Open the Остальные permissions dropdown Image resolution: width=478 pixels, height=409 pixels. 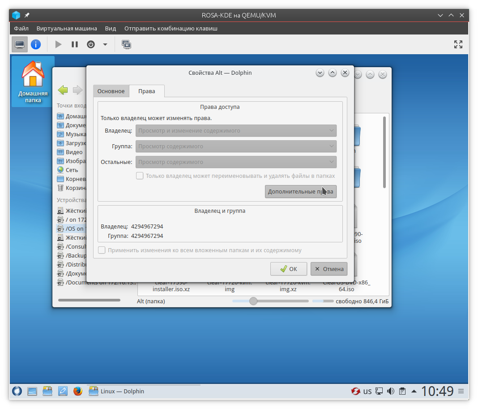point(237,162)
